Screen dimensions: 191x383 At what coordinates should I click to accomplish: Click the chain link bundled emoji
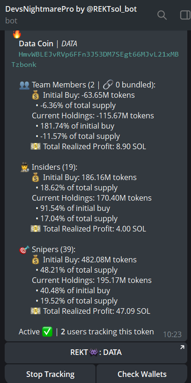pos(108,85)
